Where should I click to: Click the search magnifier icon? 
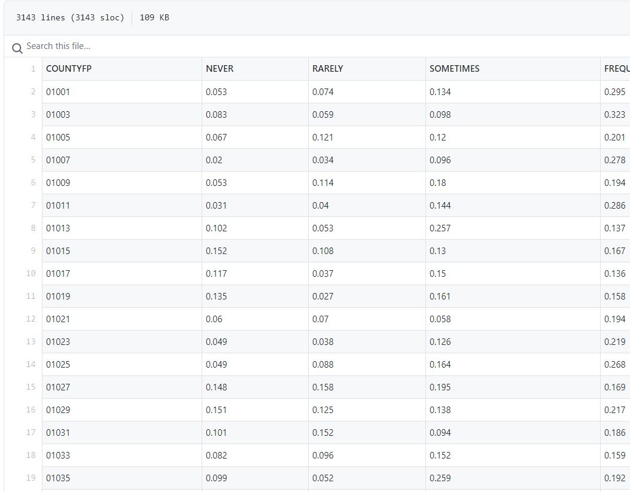pyautogui.click(x=17, y=48)
